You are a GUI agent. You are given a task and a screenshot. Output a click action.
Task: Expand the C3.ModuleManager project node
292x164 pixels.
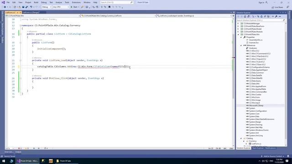[238, 23]
